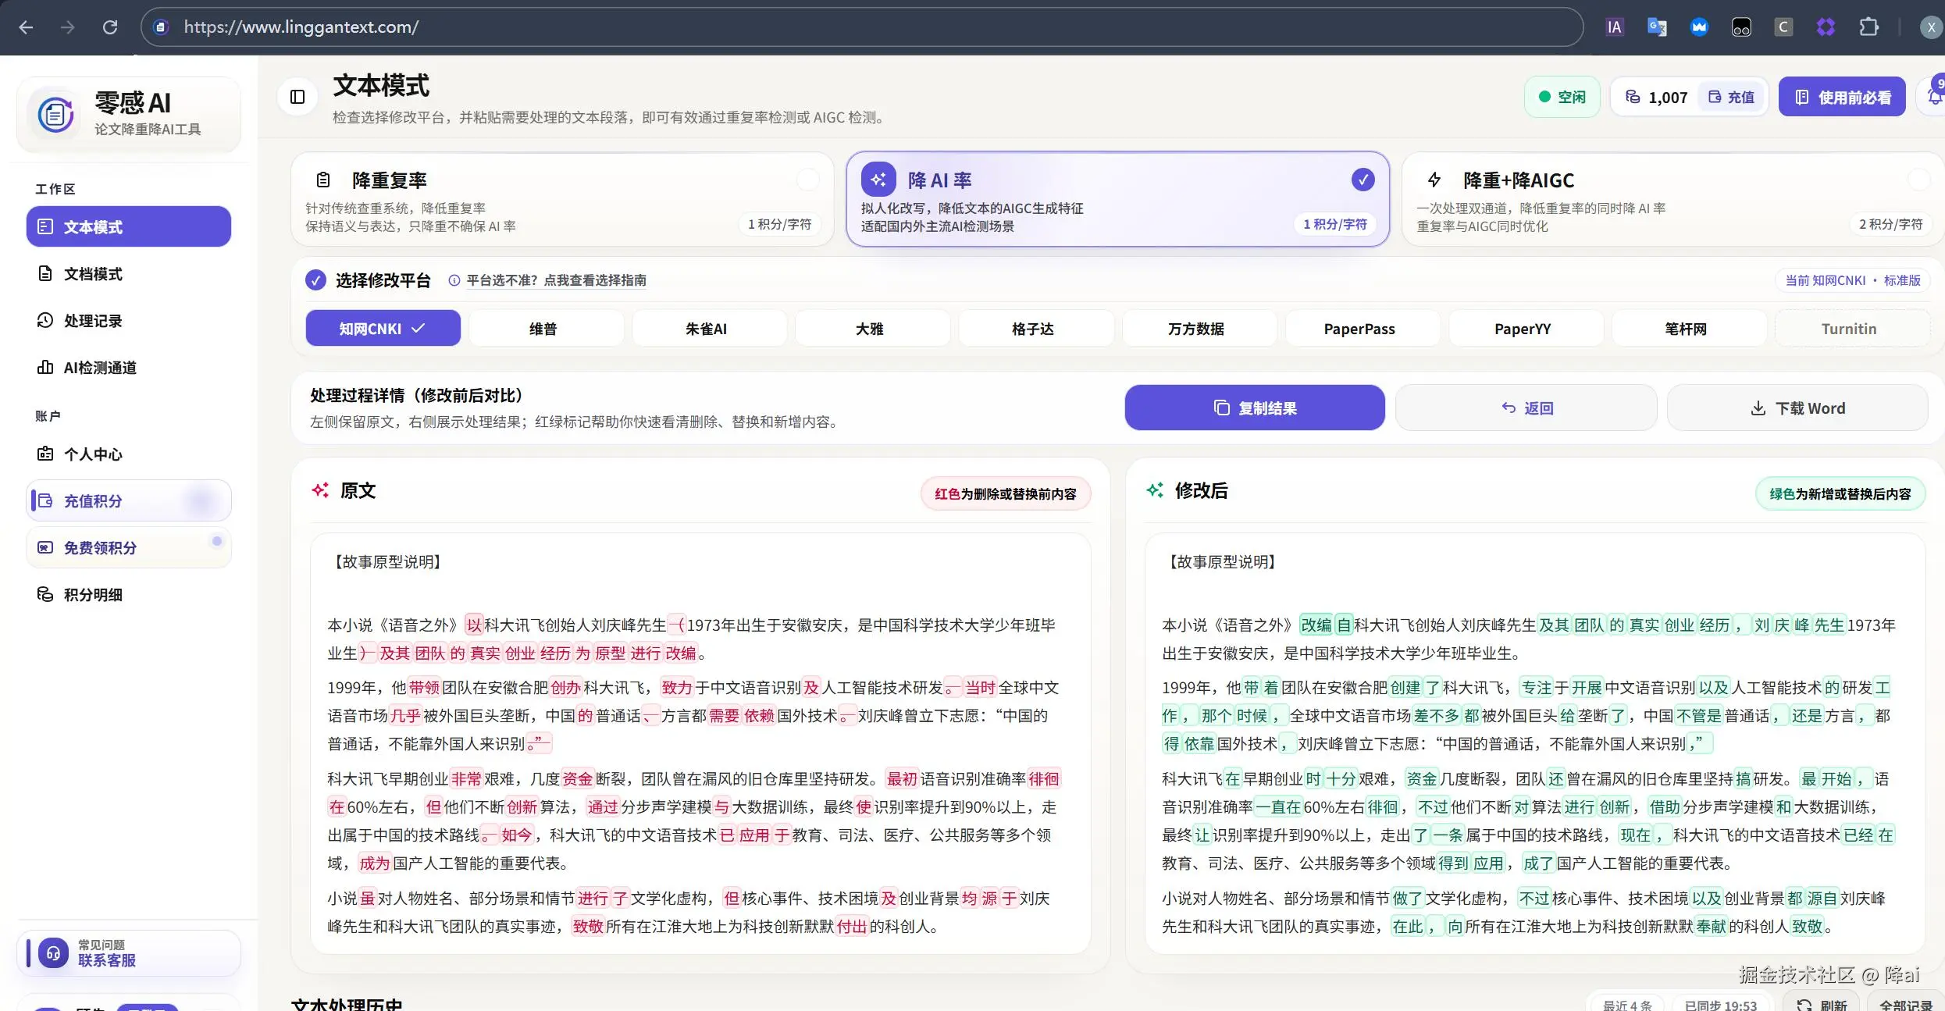1945x1011 pixels.
Task: Click the 1,007 points balance
Action: 1656,97
